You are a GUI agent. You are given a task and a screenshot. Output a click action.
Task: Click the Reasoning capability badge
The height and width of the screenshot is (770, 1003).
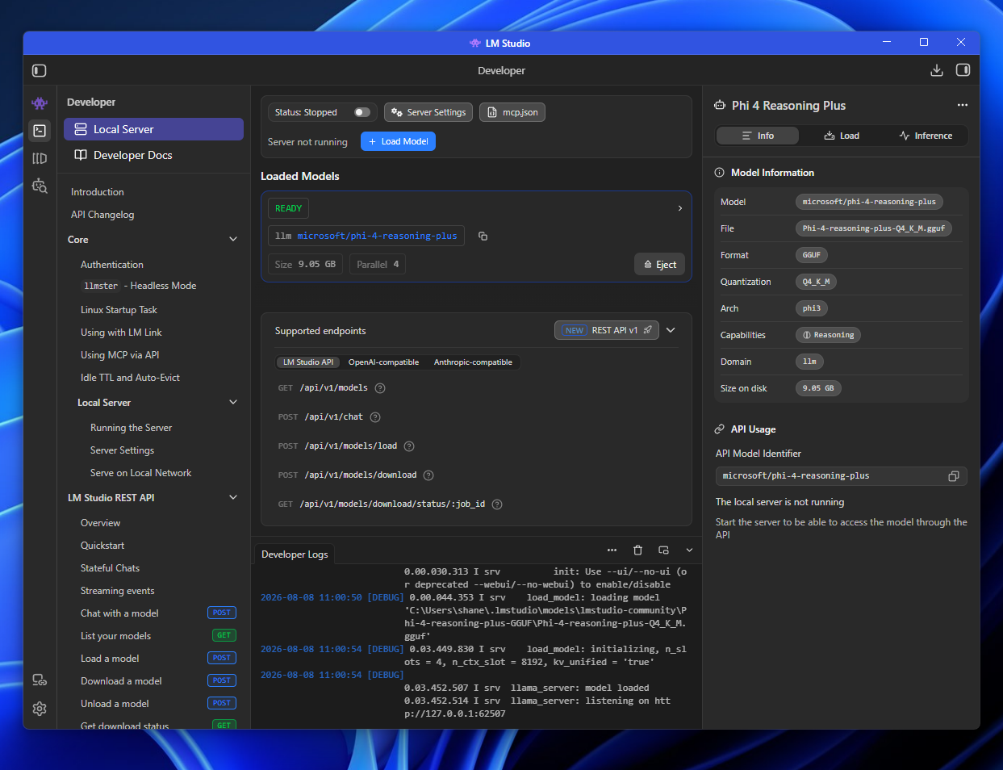(x=828, y=335)
